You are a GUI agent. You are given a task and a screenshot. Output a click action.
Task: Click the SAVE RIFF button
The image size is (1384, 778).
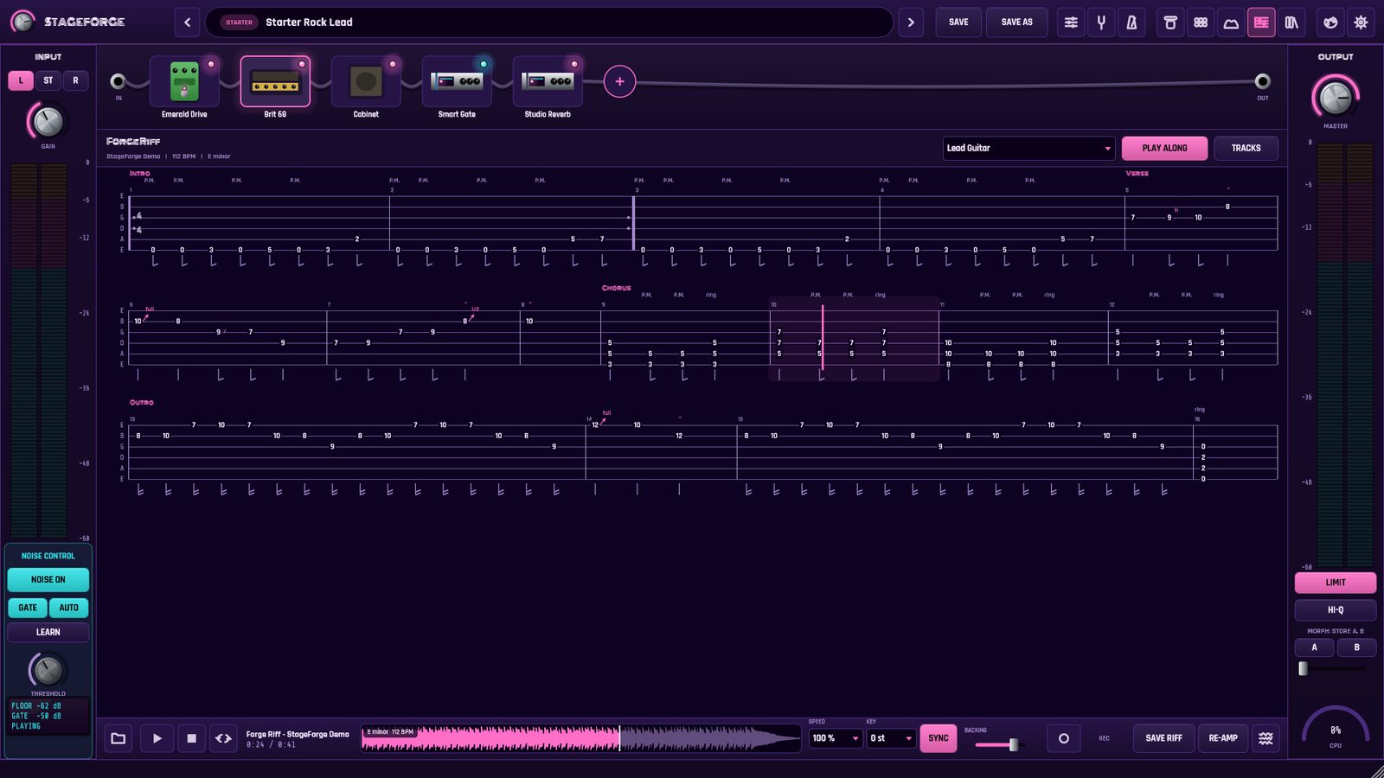[1163, 738]
